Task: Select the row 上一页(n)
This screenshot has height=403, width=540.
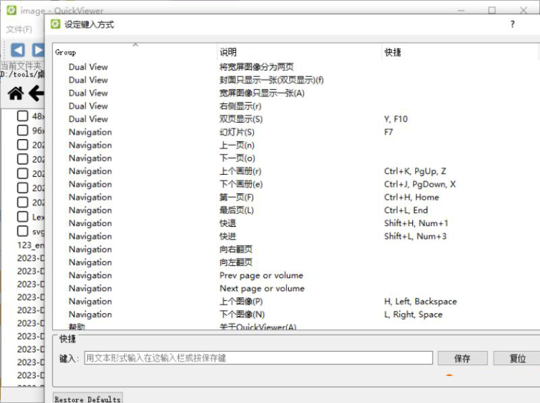Action: 296,145
